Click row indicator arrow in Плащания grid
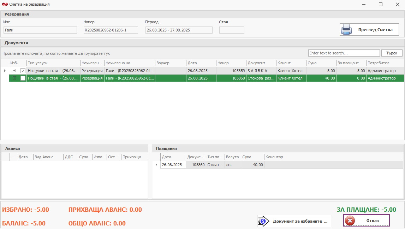Screen dimensions: 405x229 [x=156, y=165]
